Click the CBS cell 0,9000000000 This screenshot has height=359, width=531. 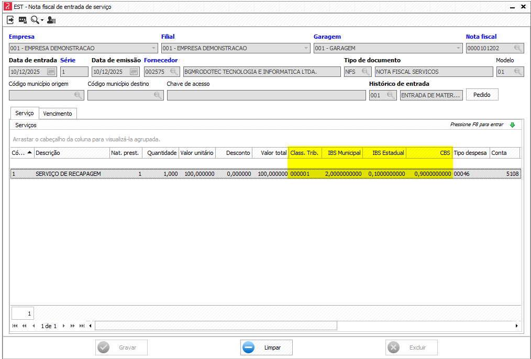coord(429,174)
